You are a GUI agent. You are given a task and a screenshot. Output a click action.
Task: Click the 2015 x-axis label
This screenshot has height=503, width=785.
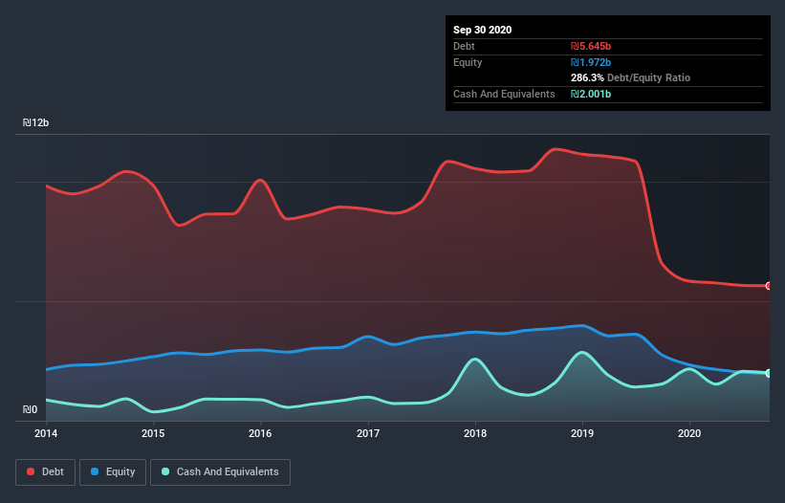153,433
